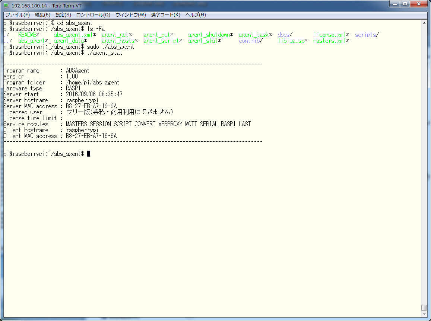This screenshot has width=431, height=321.
Task: Click the block cursor at the prompt
Action: [88, 154]
